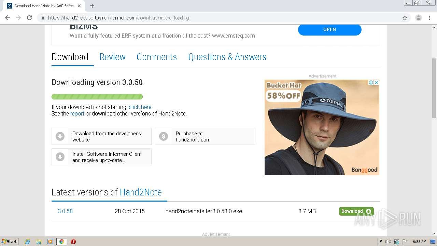Click Download from the developer's website

click(x=101, y=136)
